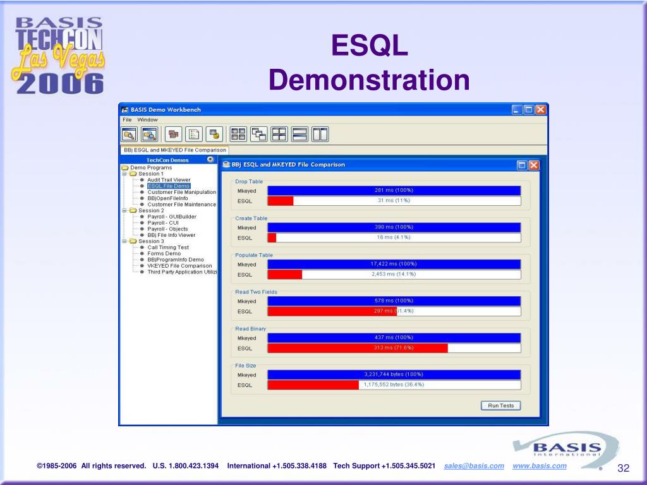Select Payroll - CUI item
Image resolution: width=647 pixels, height=485 pixels.
163,223
